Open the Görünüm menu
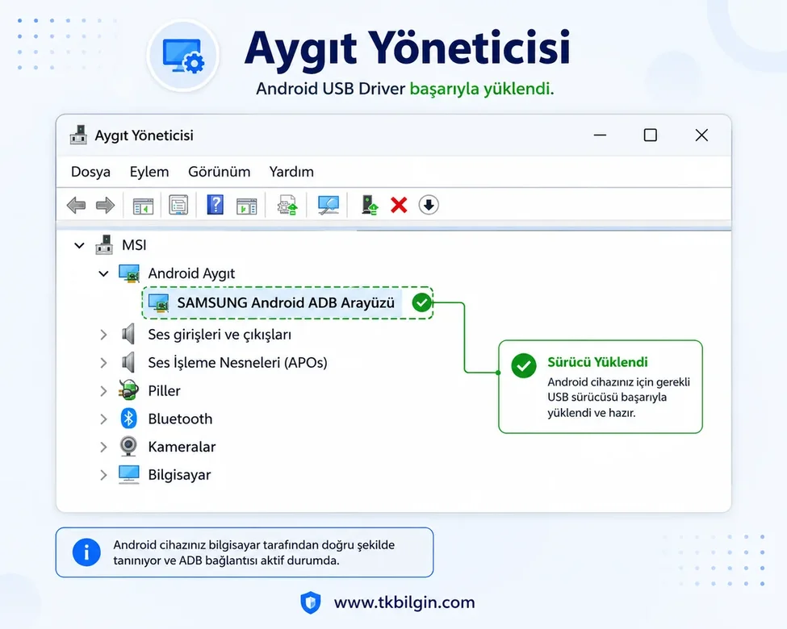787x629 pixels. (220, 172)
